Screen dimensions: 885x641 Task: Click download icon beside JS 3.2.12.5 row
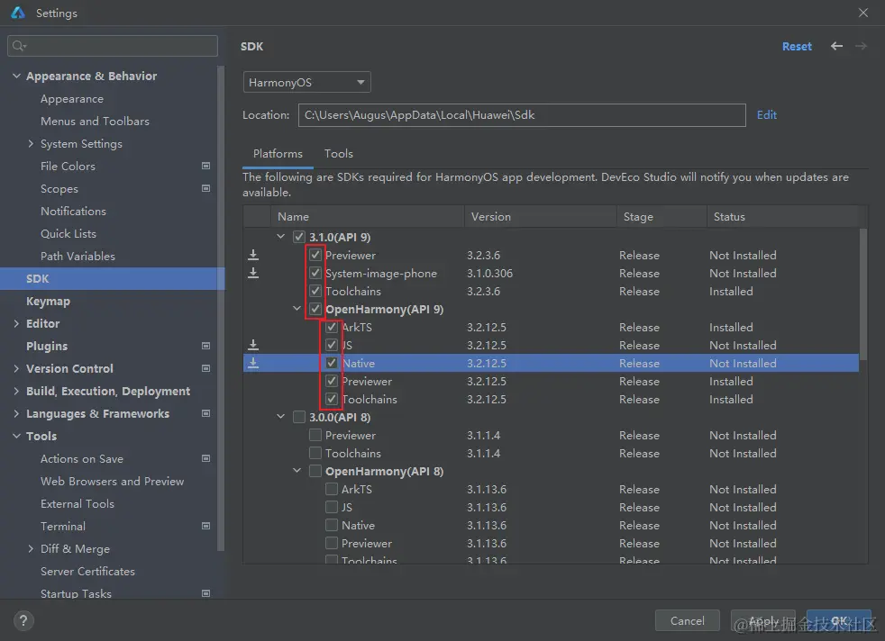click(x=253, y=345)
